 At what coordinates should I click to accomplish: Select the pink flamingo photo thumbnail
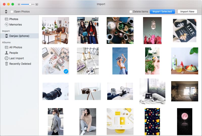pyautogui.click(x=152, y=61)
